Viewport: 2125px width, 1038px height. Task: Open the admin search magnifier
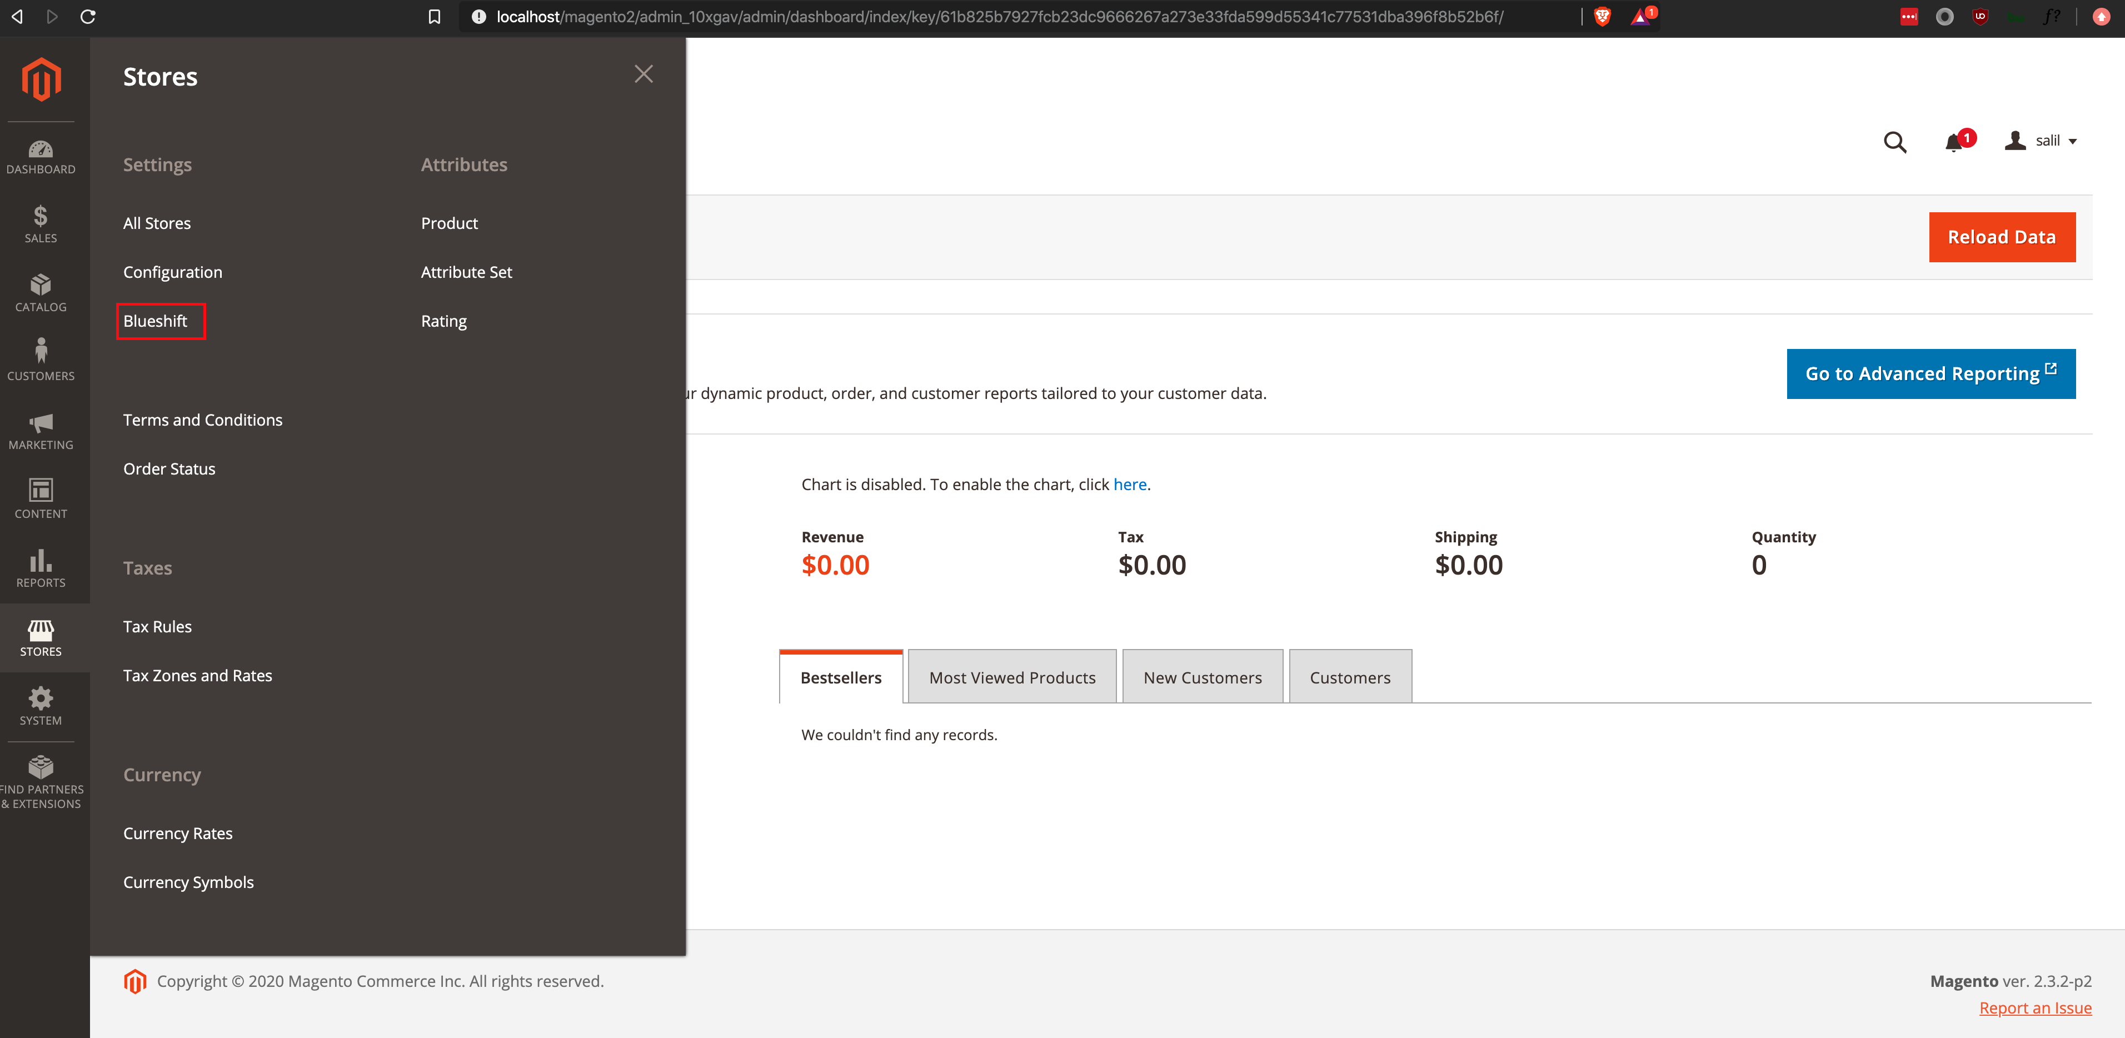[x=1895, y=142]
